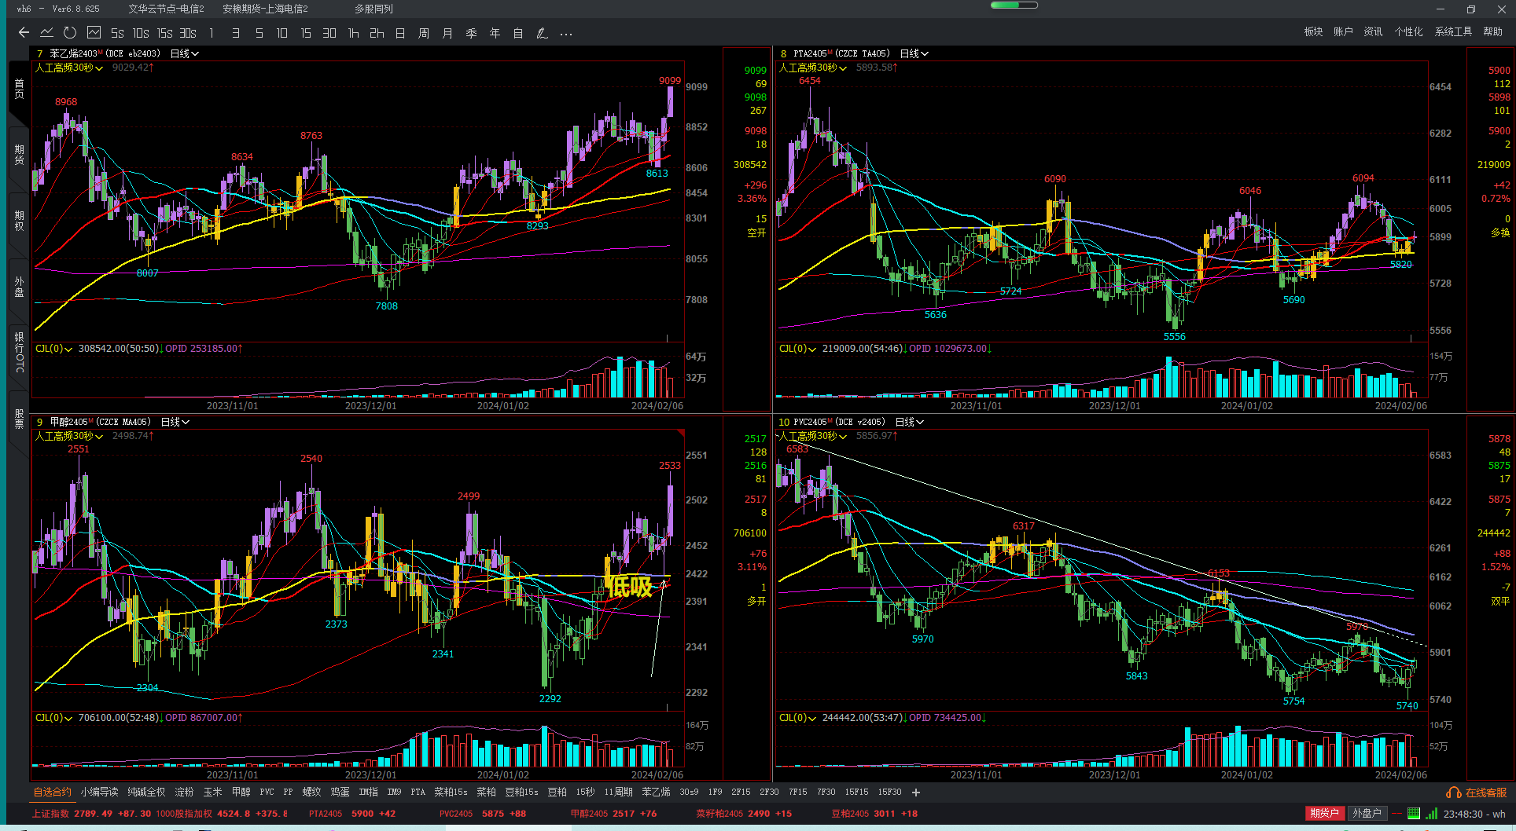Click the 外盘户 account button
This screenshot has width=1516, height=831.
pyautogui.click(x=1367, y=813)
